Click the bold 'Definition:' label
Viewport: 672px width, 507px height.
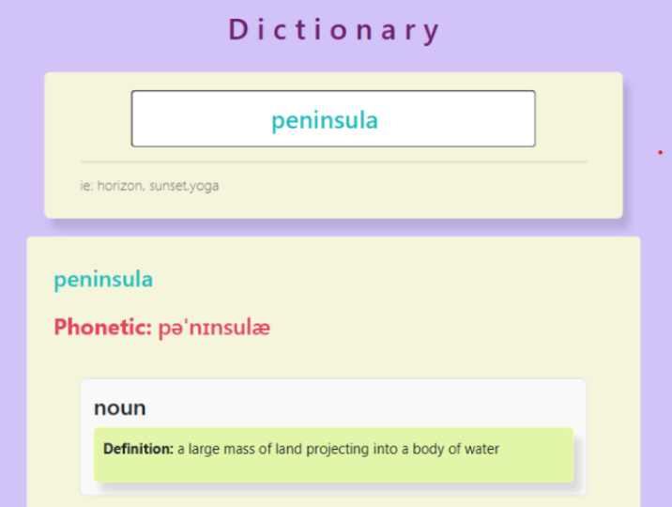click(138, 449)
